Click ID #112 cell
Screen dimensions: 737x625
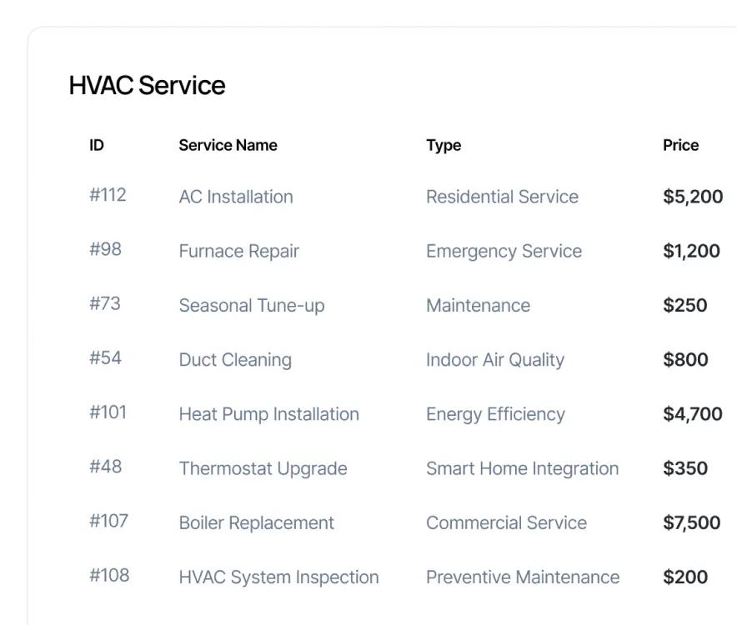[108, 195]
